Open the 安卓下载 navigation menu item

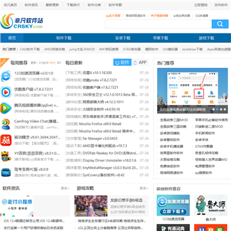click(x=123, y=38)
